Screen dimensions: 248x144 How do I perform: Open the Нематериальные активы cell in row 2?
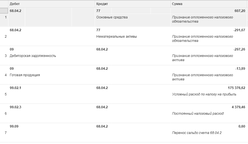click(116, 37)
